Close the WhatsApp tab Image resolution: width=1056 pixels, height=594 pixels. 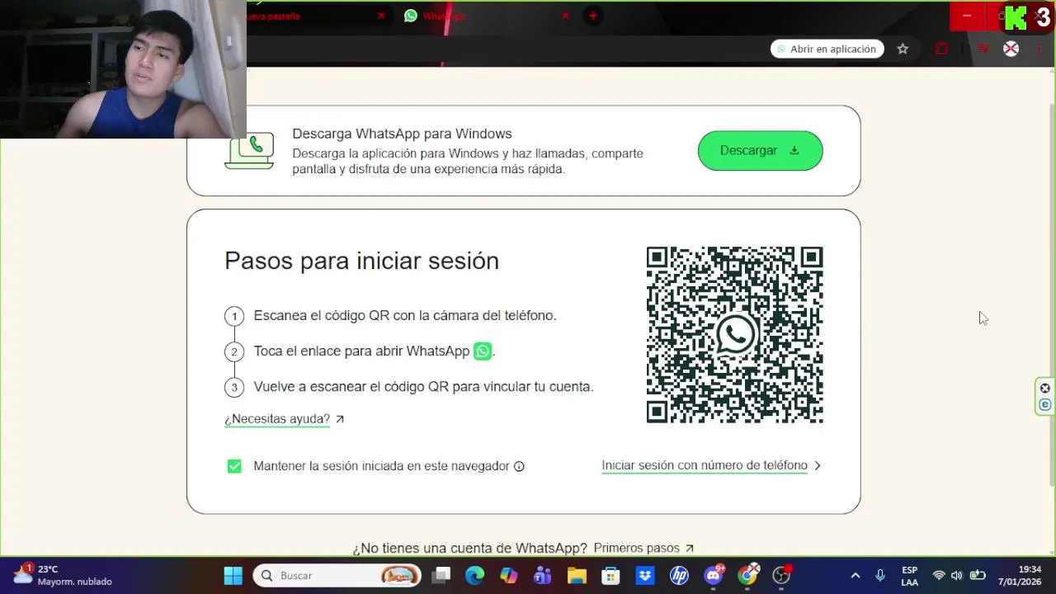(x=565, y=16)
